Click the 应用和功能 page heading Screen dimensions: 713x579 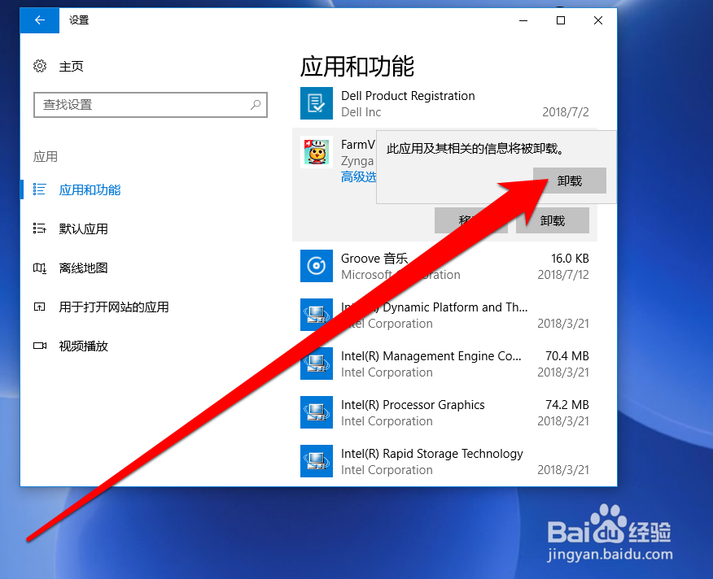[357, 67]
